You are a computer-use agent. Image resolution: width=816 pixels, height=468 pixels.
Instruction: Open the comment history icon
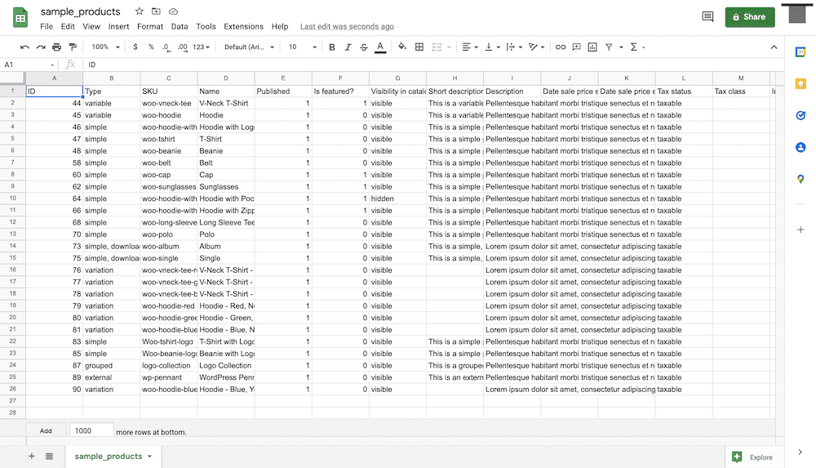pyautogui.click(x=707, y=16)
